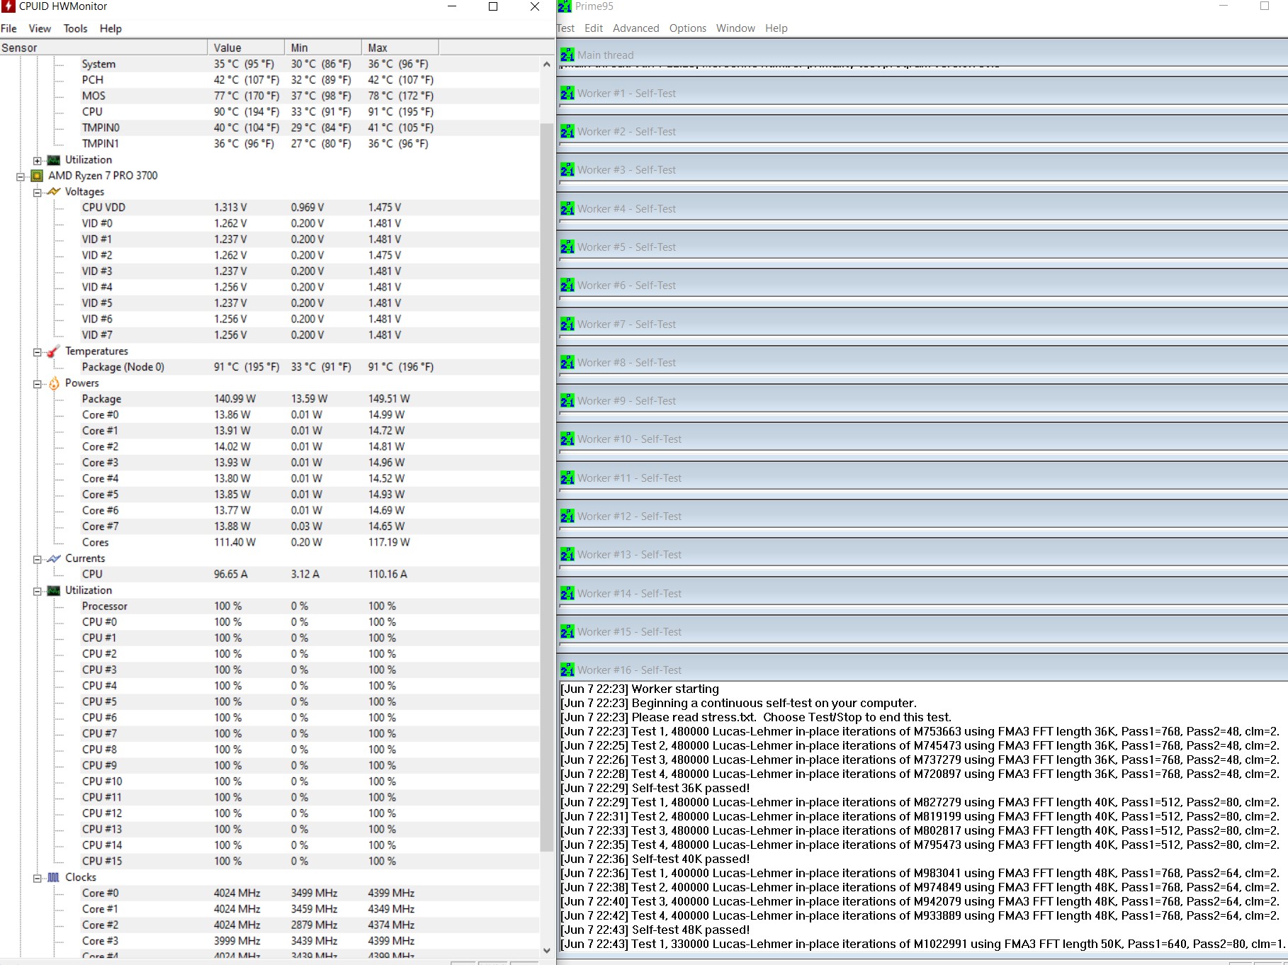Click the Worker #8 window icon
Screen dimensions: 1288x965
pos(567,362)
